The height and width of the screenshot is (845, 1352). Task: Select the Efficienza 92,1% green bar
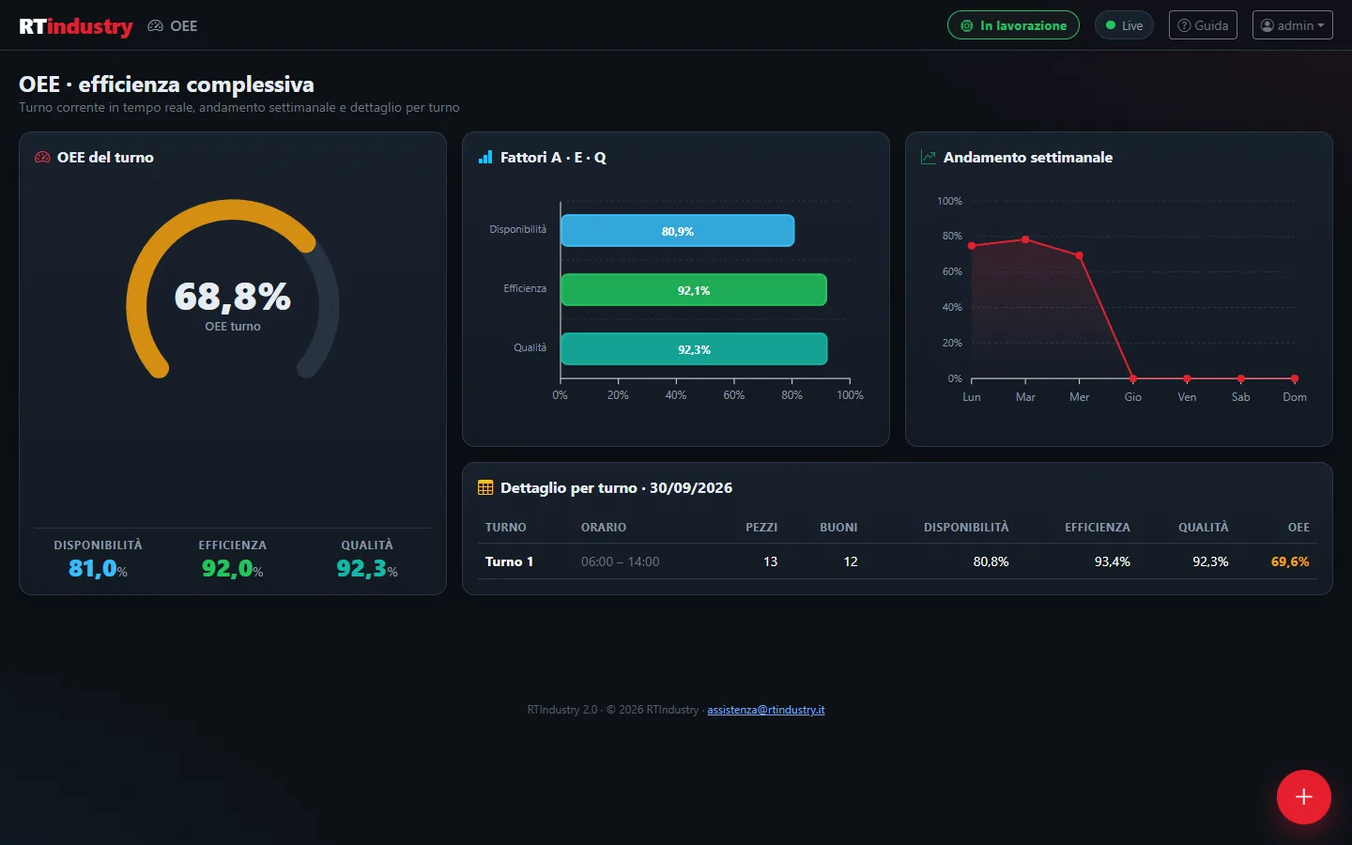coord(694,290)
